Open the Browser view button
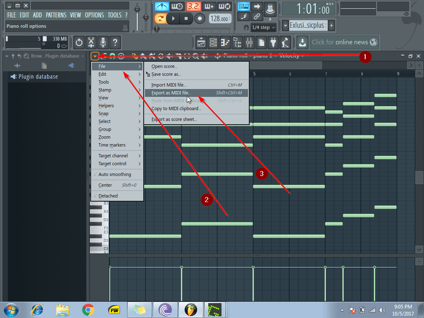The image size is (424, 318). click(237, 43)
